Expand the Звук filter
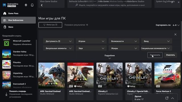 click(91, 48)
